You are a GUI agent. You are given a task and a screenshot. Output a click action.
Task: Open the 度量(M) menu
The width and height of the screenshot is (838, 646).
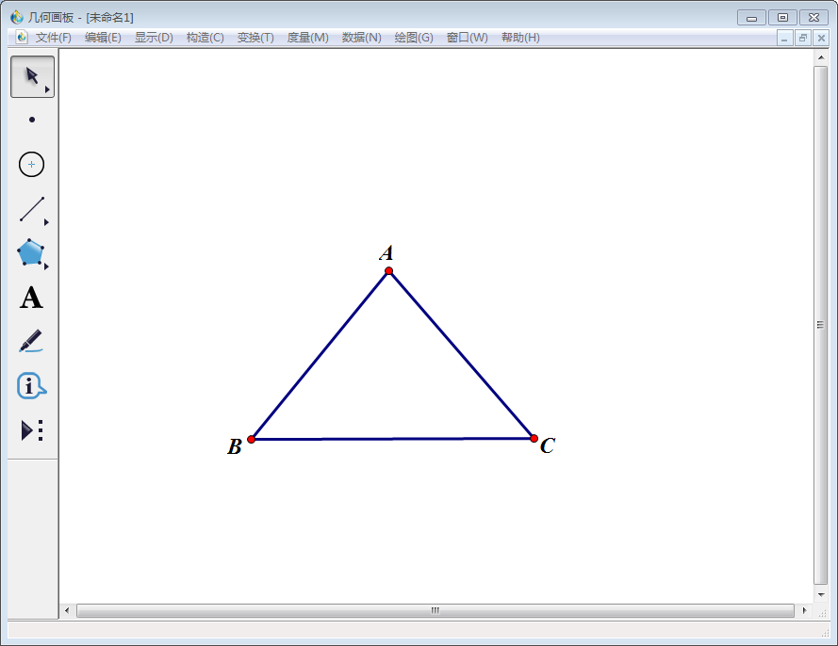pos(308,38)
